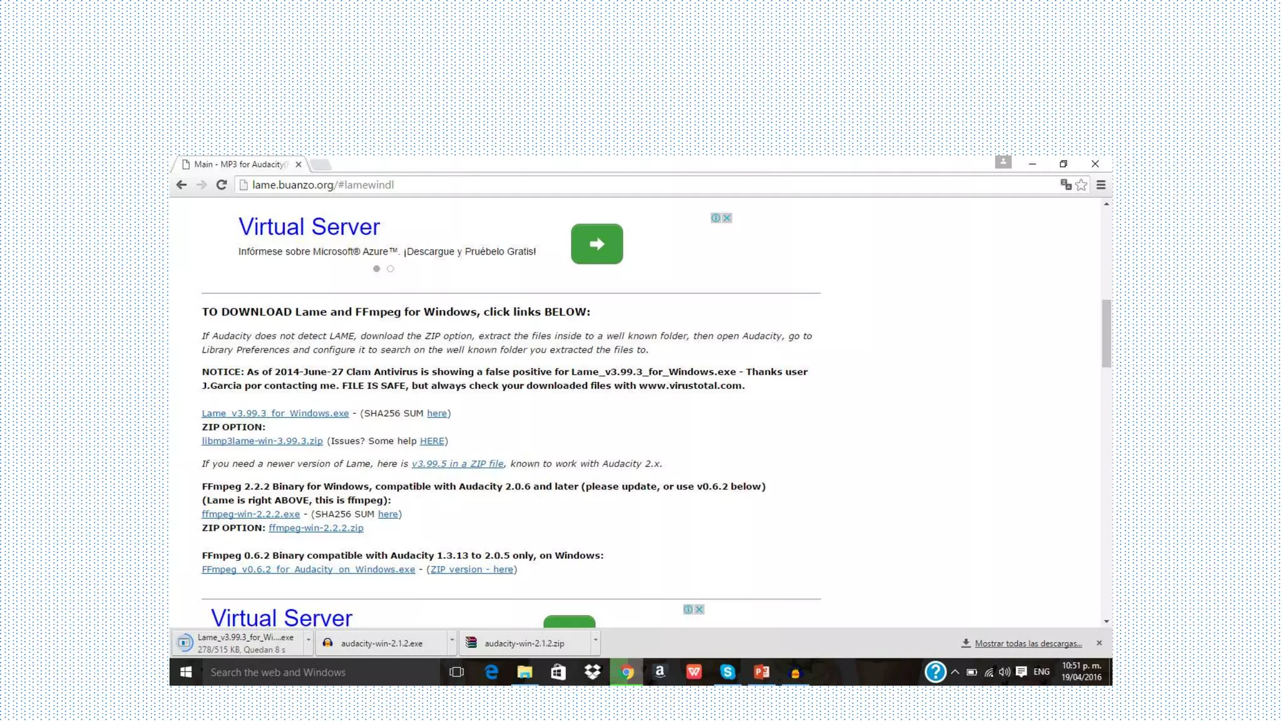
Task: Close the top Virtual Server ad
Action: 727,218
